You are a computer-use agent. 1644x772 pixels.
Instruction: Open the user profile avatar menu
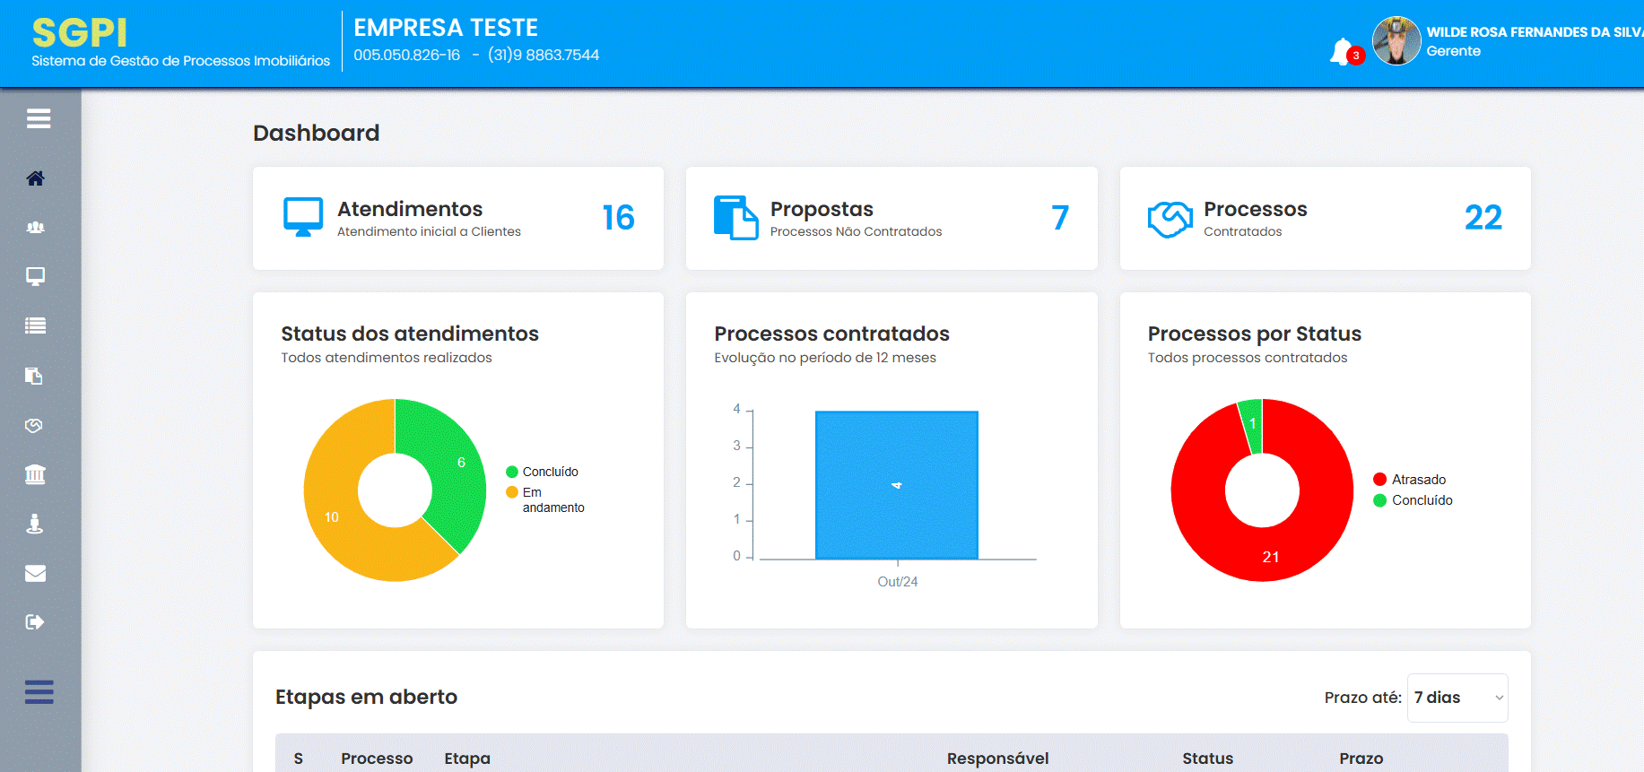tap(1396, 41)
